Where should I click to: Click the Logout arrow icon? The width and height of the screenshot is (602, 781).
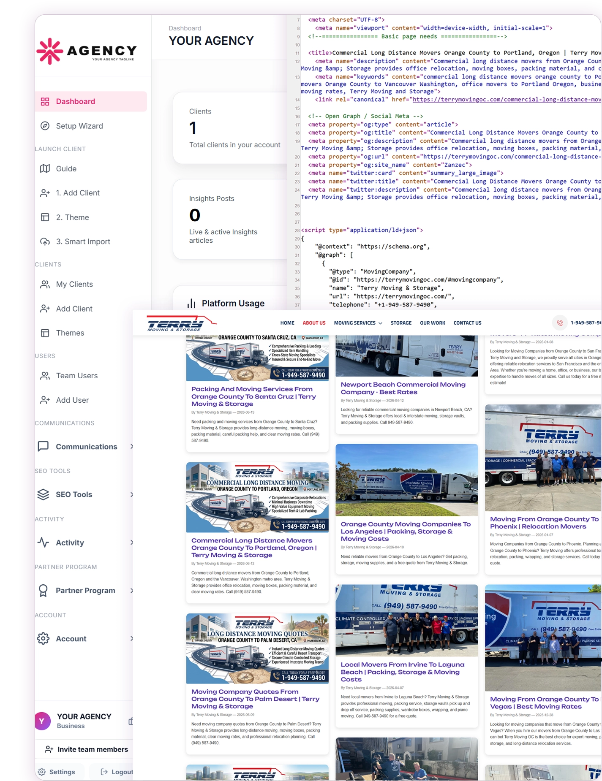[104, 772]
